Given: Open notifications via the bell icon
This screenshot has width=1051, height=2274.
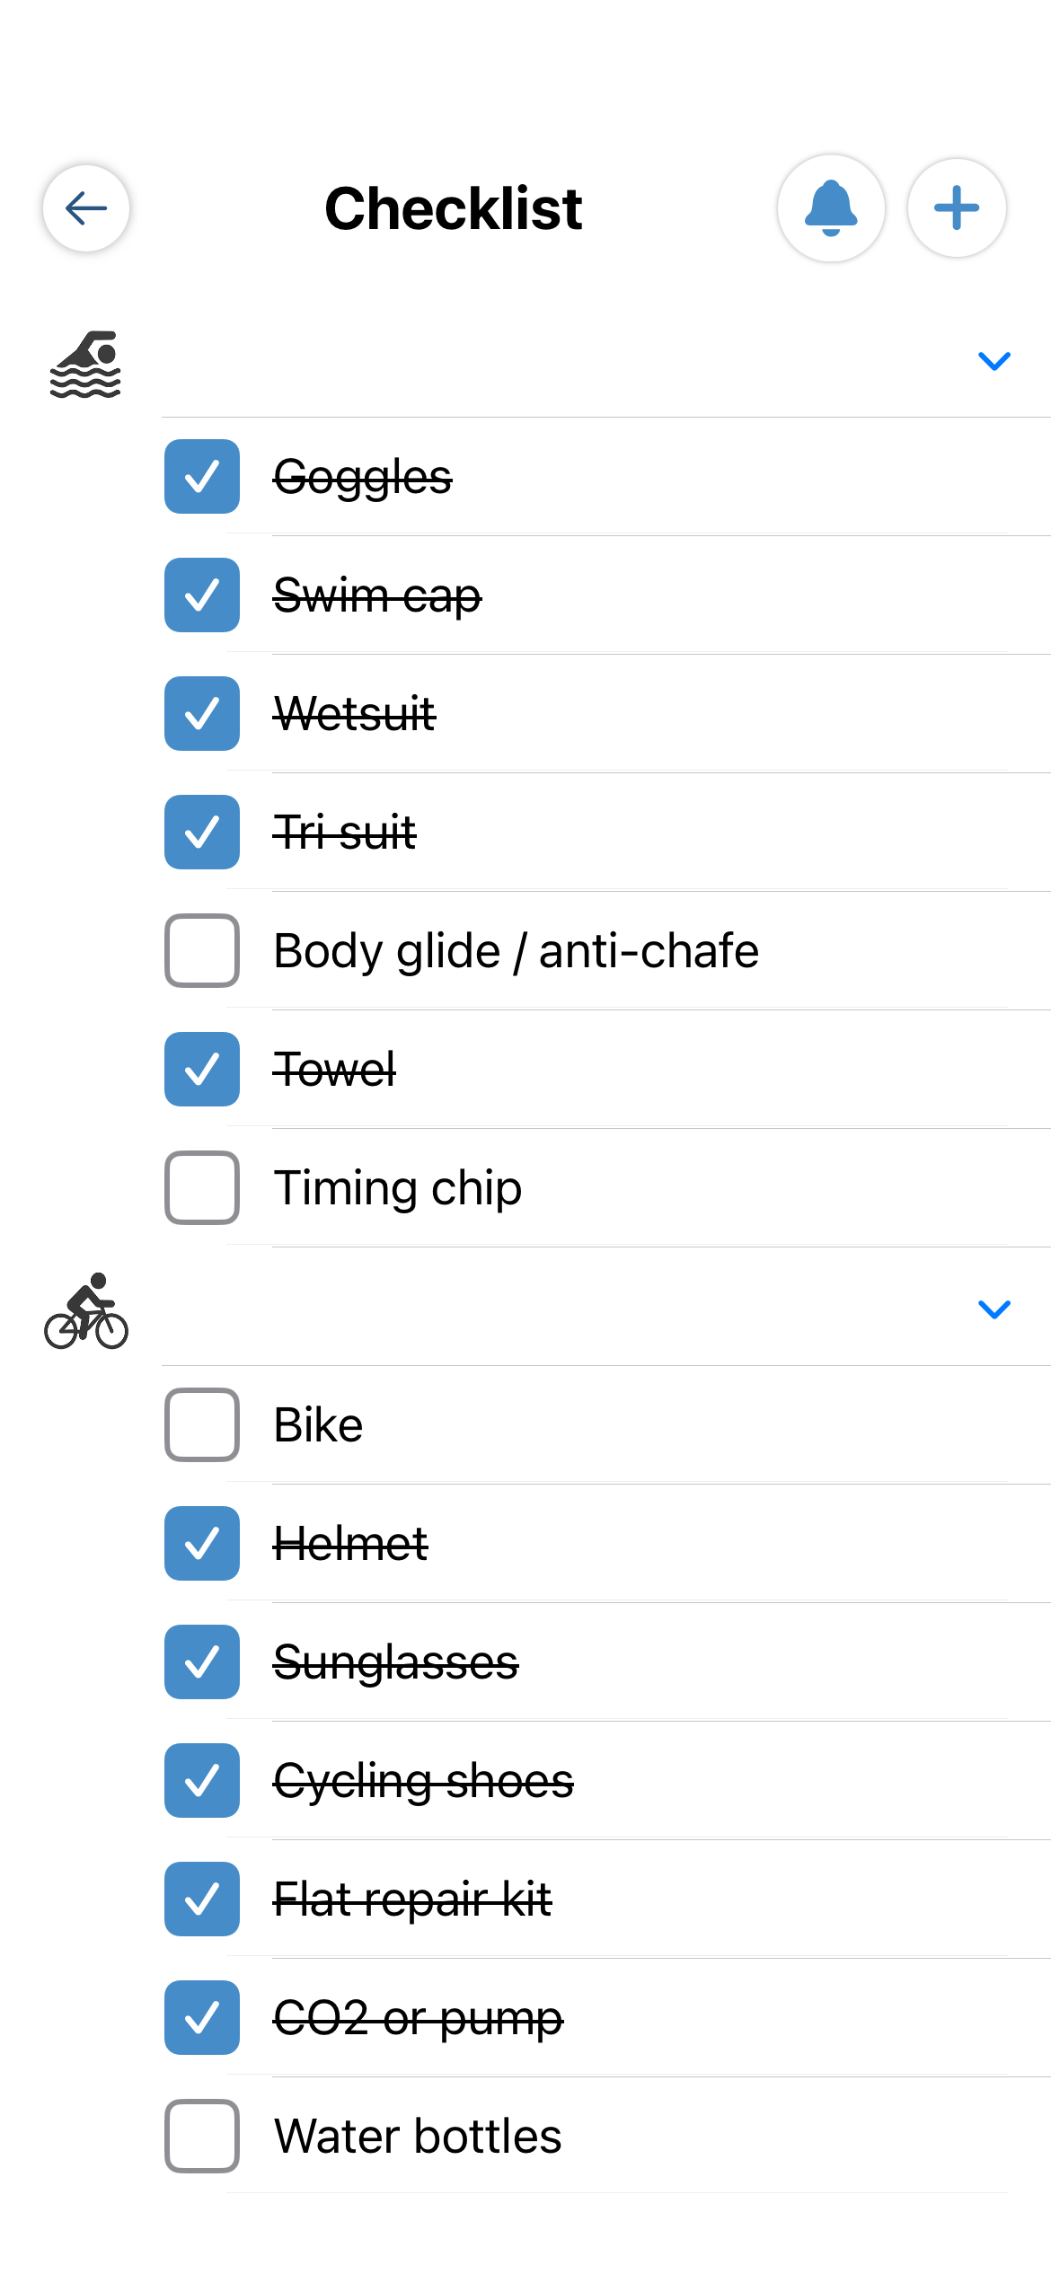Looking at the screenshot, I should click(x=831, y=208).
